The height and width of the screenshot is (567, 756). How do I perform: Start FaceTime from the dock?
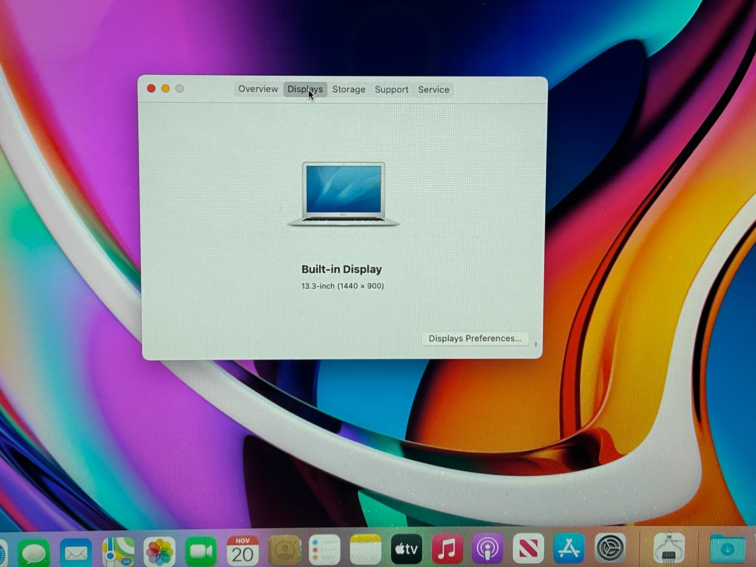[x=201, y=551]
